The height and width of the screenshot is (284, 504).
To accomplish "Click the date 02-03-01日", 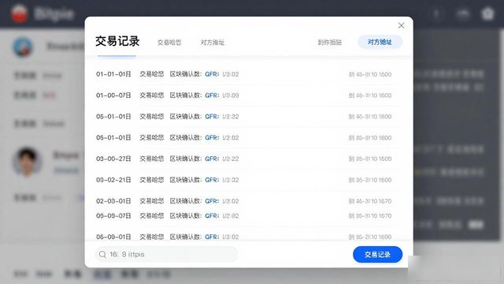I will point(113,201).
